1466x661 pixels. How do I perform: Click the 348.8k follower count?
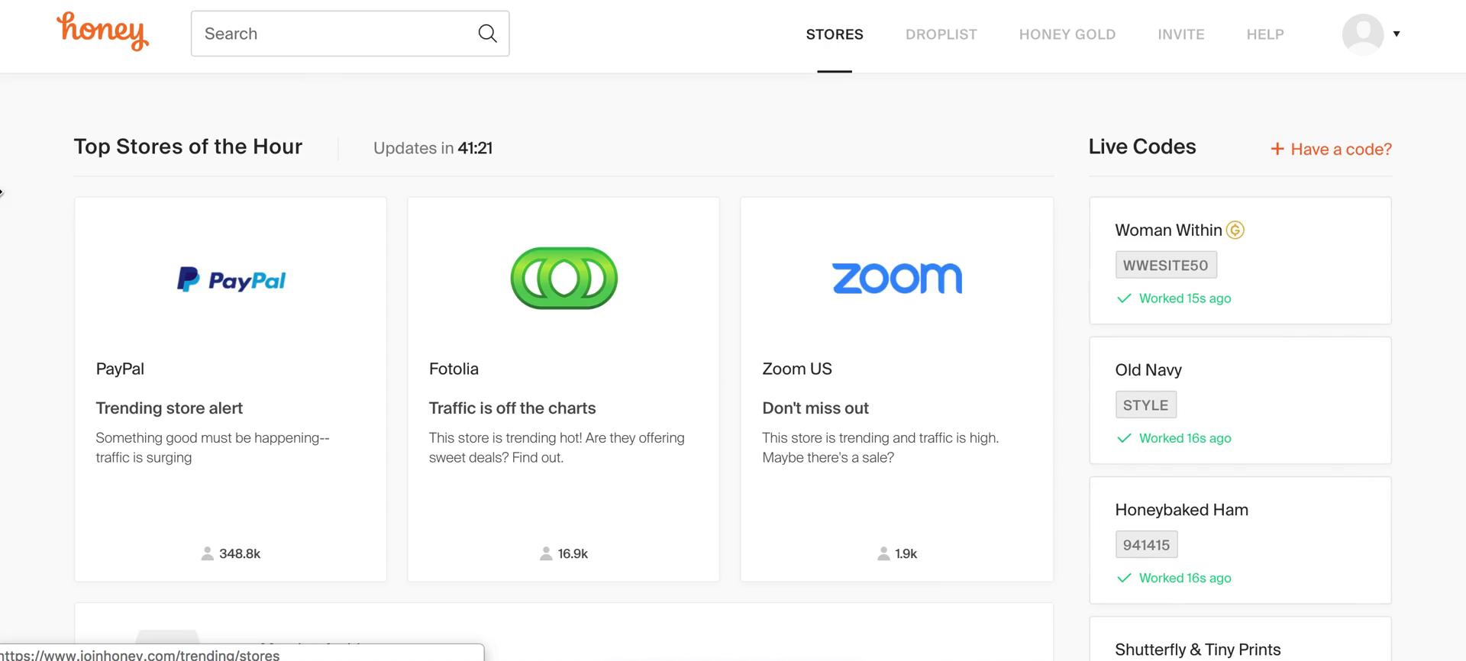tap(240, 553)
